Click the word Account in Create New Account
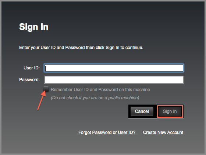Image resolution: width=206 pixels, height=155 pixels. point(175,132)
